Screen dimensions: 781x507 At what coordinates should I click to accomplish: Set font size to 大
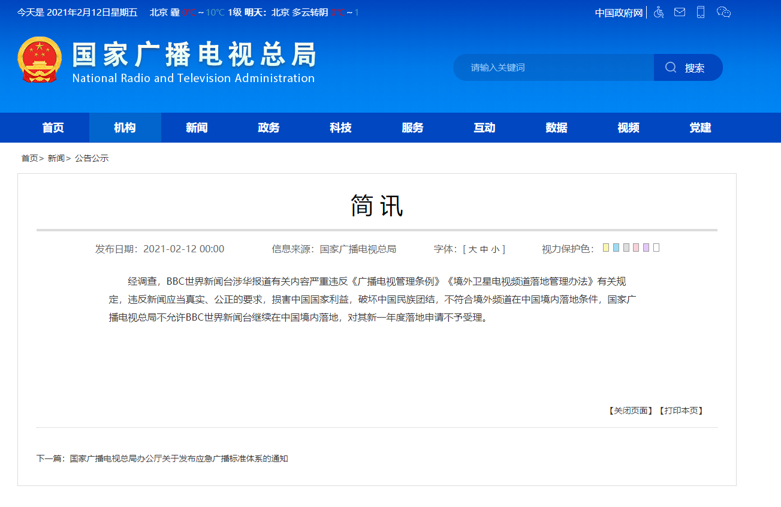click(472, 249)
